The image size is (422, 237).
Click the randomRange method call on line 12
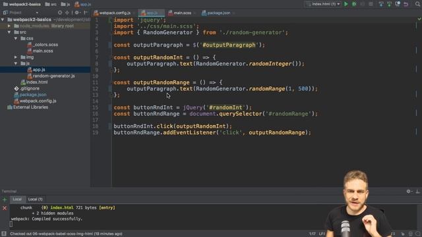(x=266, y=89)
